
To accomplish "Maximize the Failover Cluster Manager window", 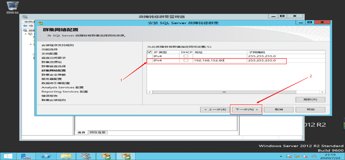I will click(x=282, y=16).
